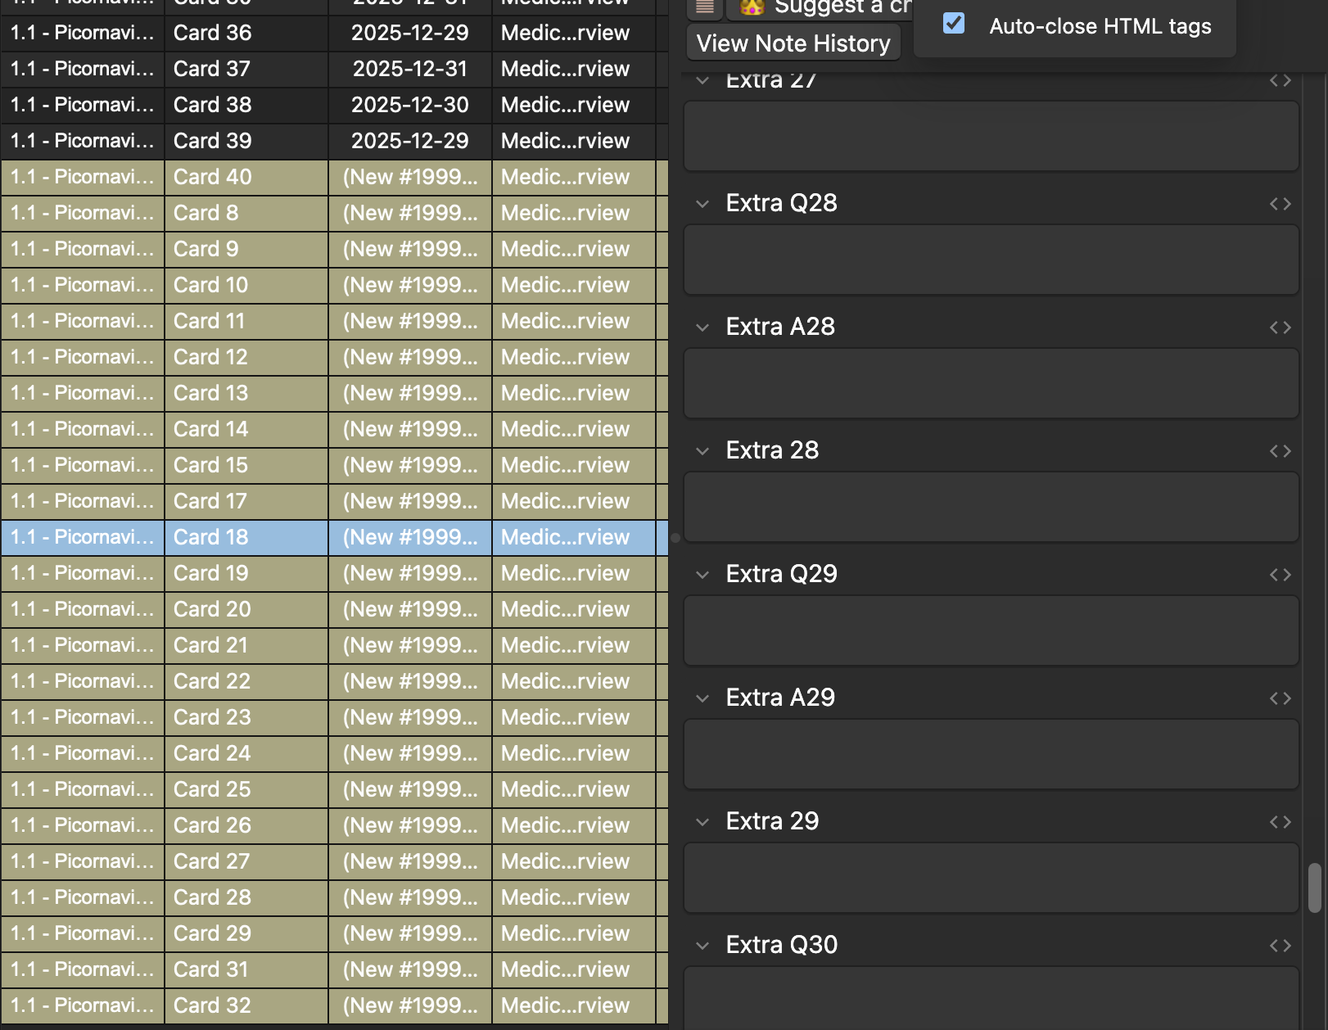Collapse the Extra A28 field chevron
1328x1030 pixels.
[x=702, y=328]
